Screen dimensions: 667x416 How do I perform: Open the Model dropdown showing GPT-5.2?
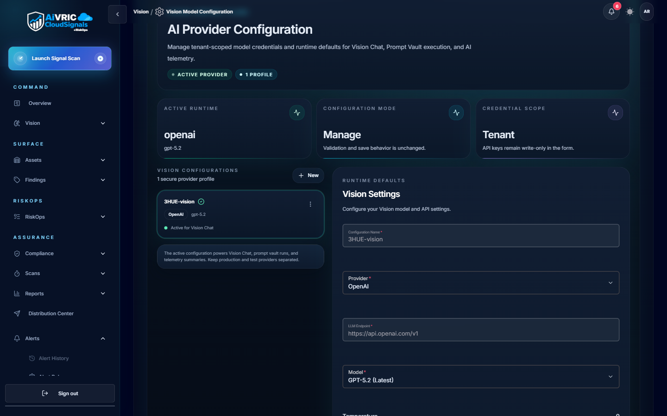[480, 376]
